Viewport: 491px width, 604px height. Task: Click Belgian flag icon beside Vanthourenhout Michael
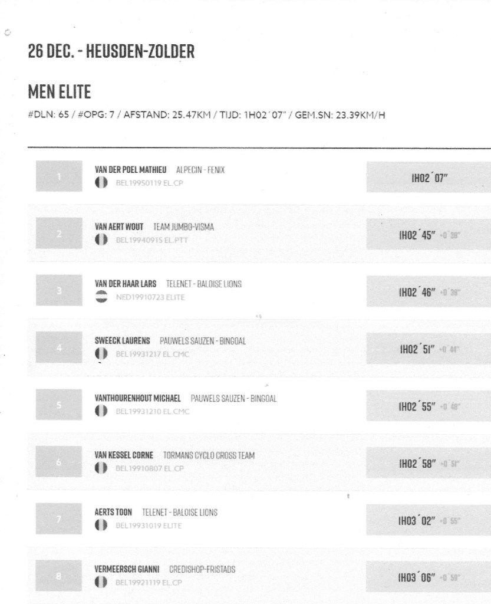point(101,411)
